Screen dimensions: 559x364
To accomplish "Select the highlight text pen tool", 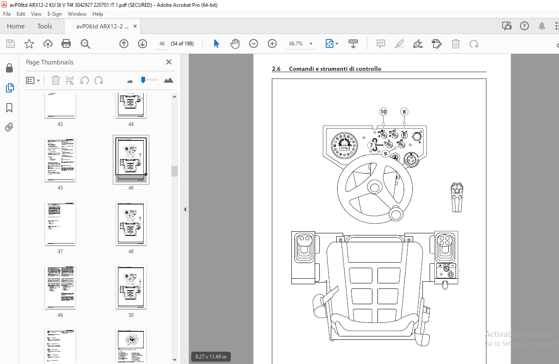I will (x=399, y=44).
